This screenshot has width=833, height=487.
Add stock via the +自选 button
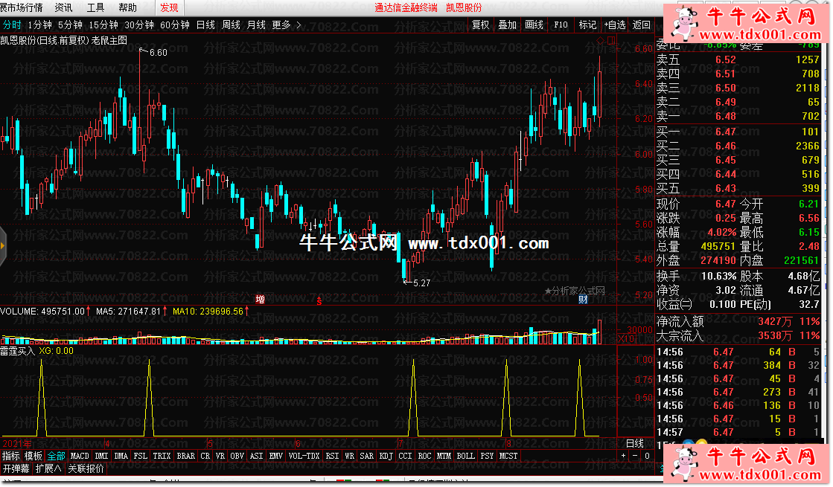pos(615,25)
